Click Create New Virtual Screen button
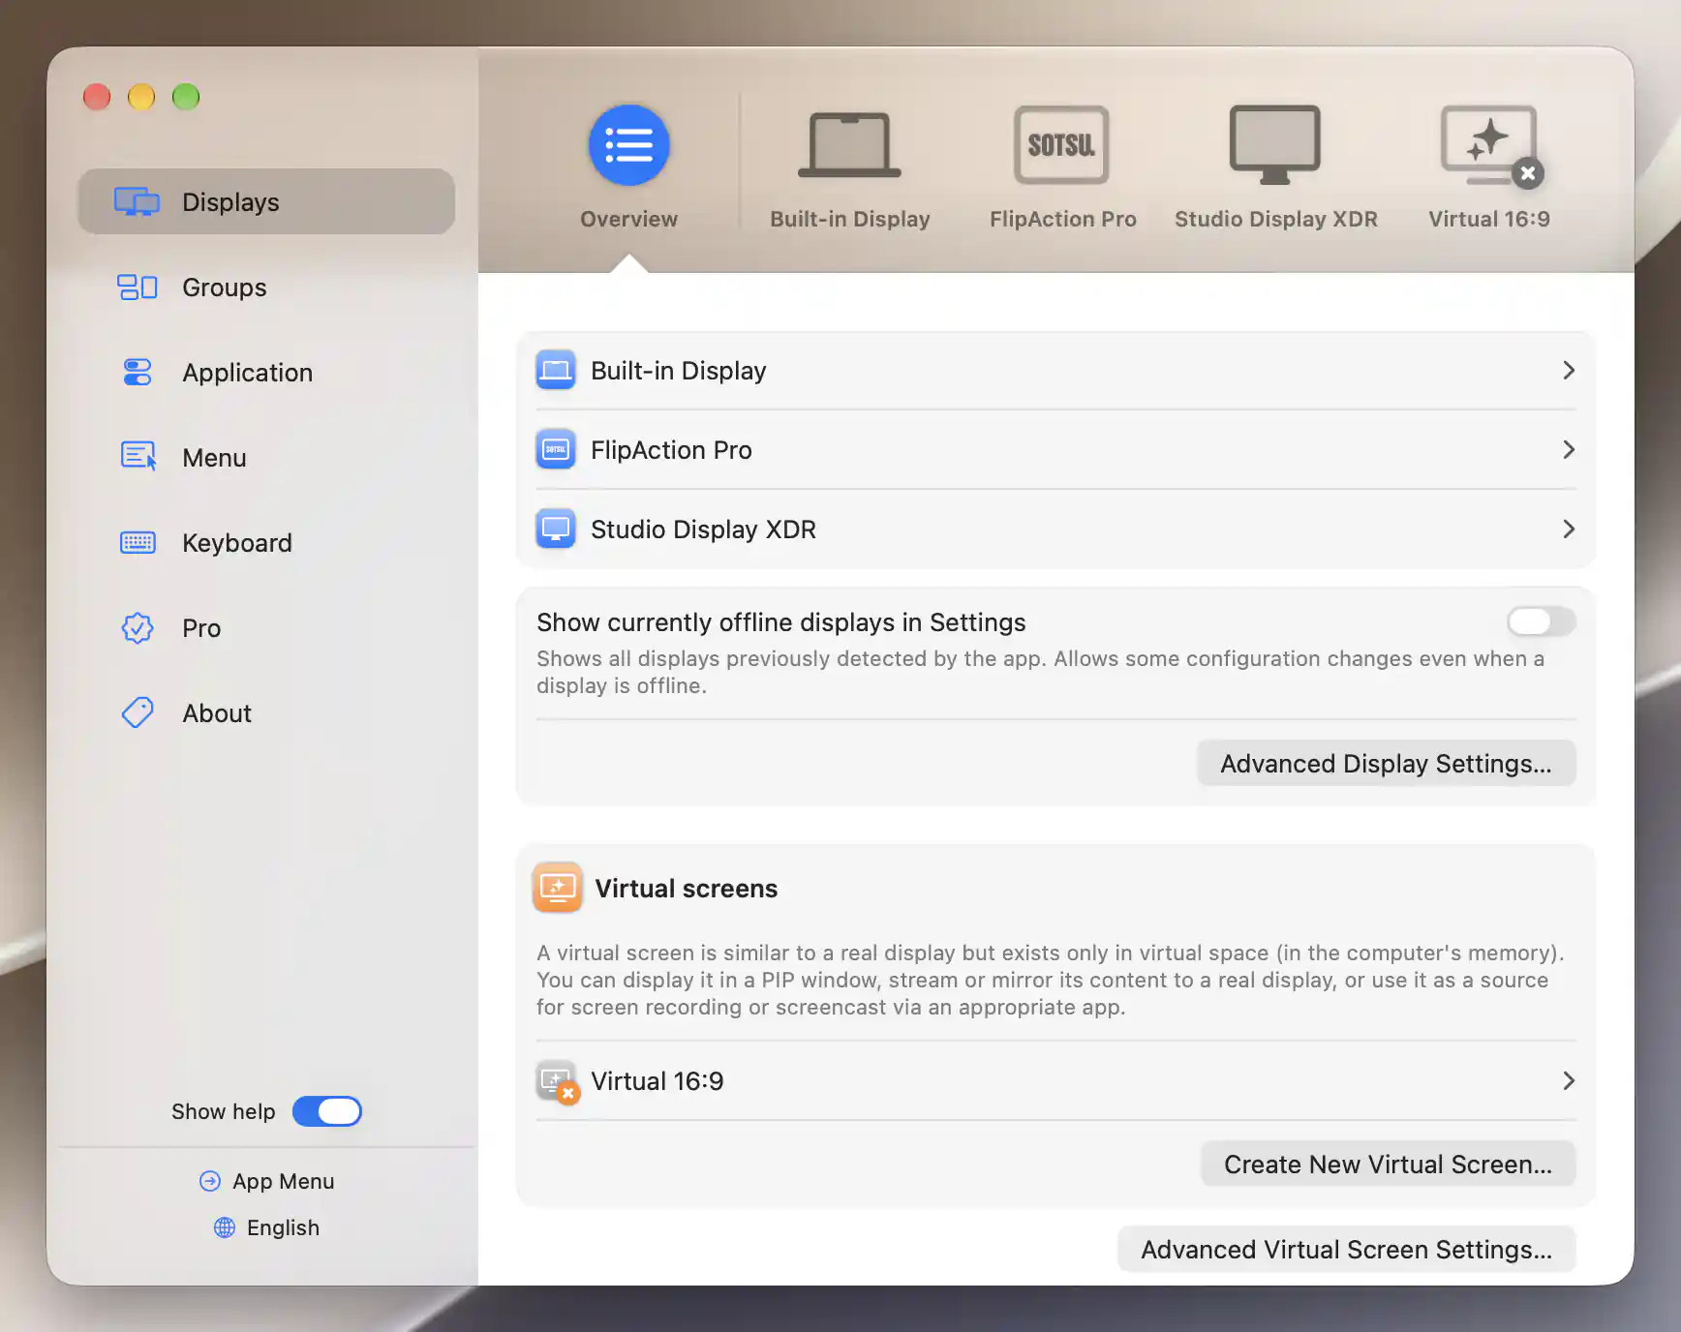1681x1332 pixels. pos(1388,1165)
